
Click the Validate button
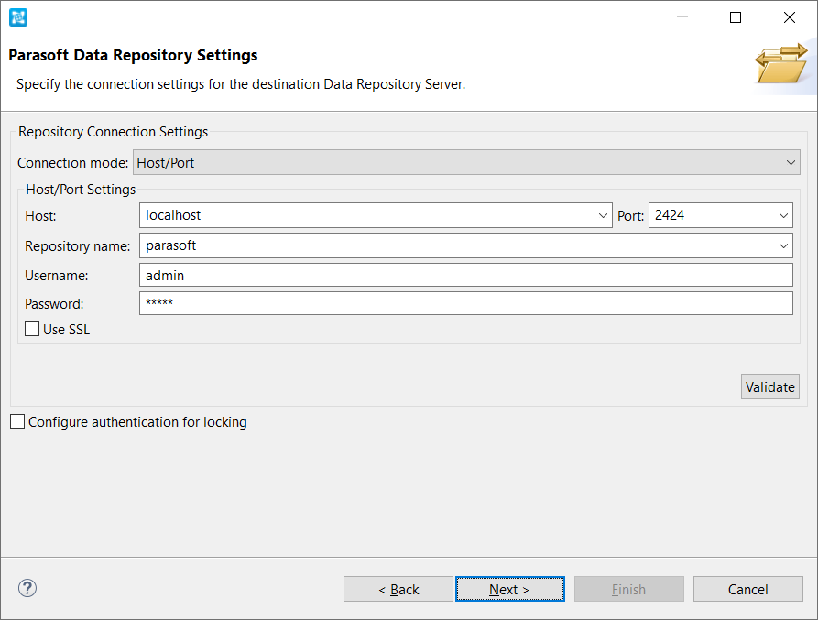coord(770,386)
